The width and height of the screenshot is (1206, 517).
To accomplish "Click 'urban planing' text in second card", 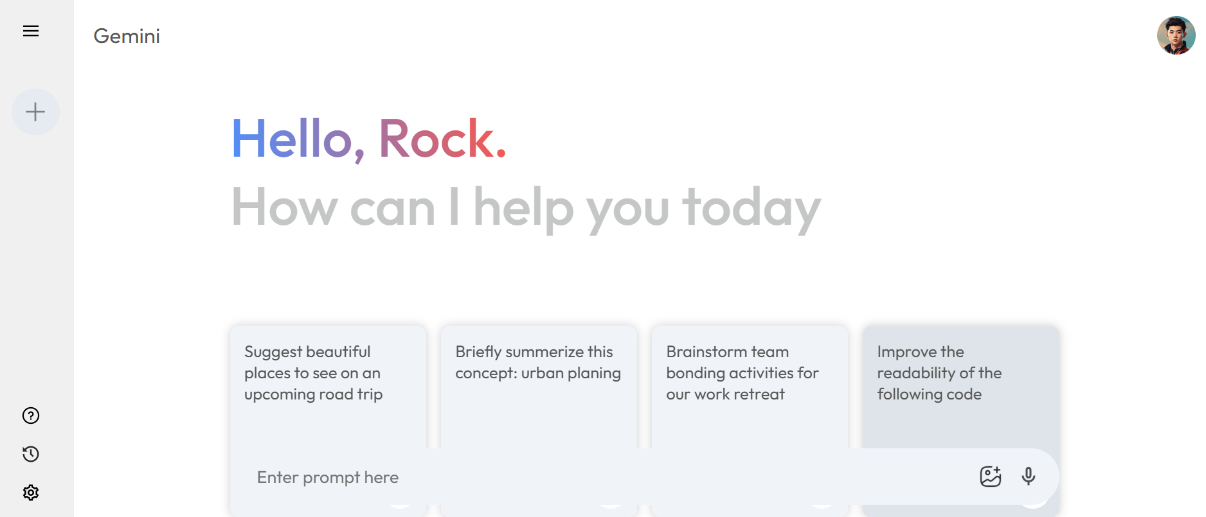I will point(571,373).
